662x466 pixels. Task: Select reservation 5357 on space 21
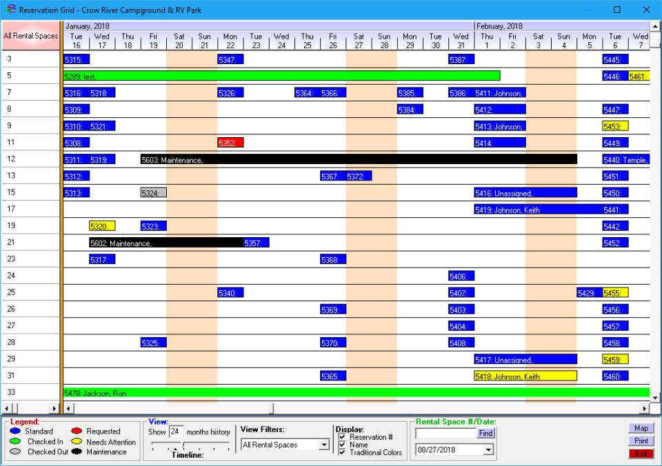click(x=257, y=242)
